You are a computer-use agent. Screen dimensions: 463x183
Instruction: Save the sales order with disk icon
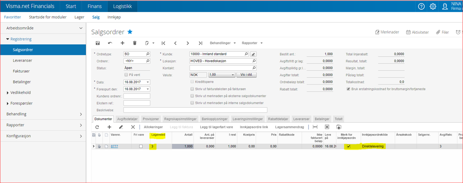[x=98, y=43]
